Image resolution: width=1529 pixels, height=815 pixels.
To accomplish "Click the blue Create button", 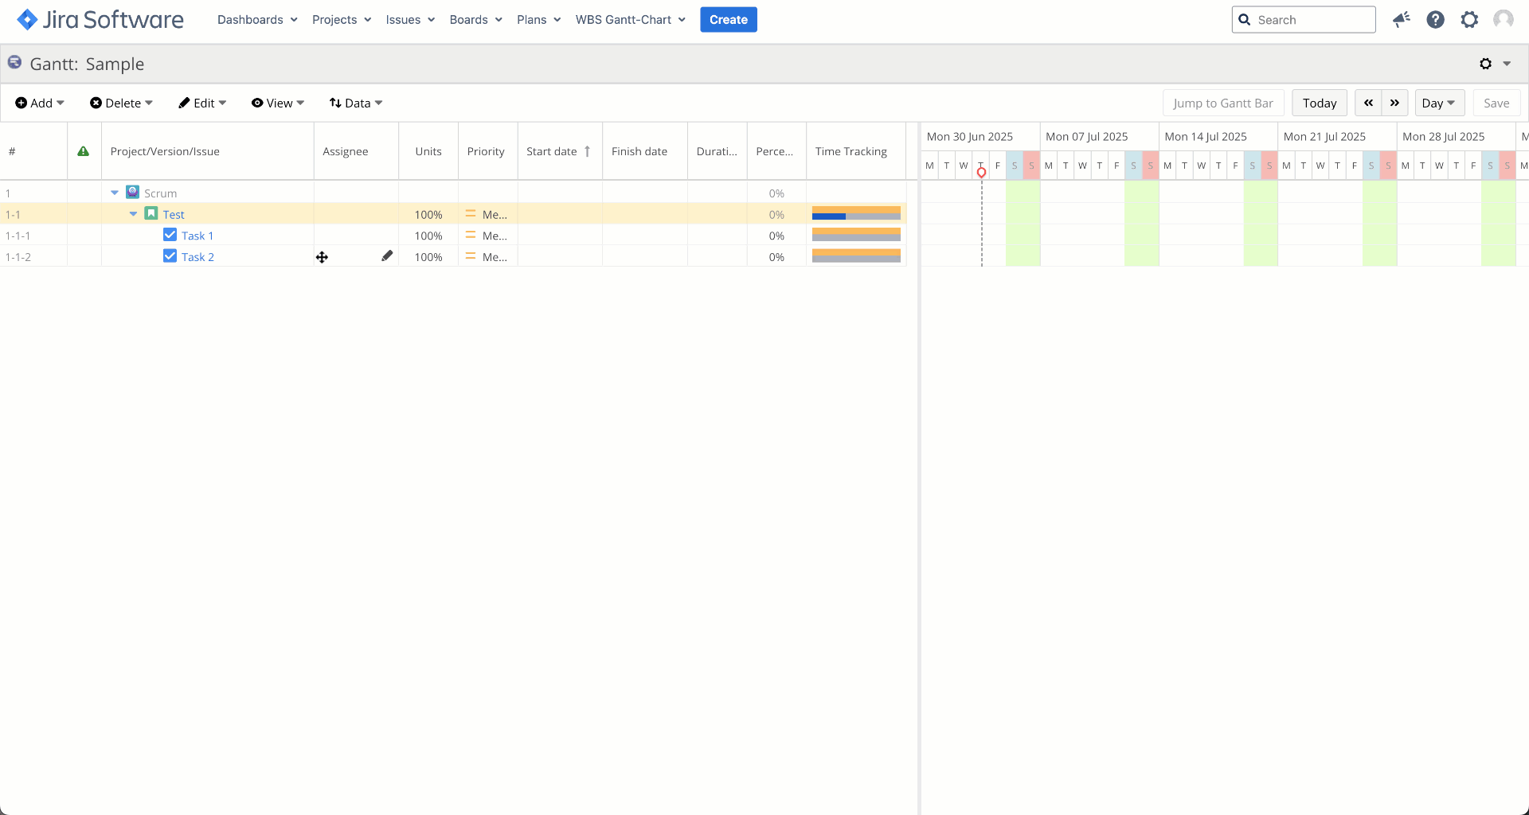I will (728, 20).
